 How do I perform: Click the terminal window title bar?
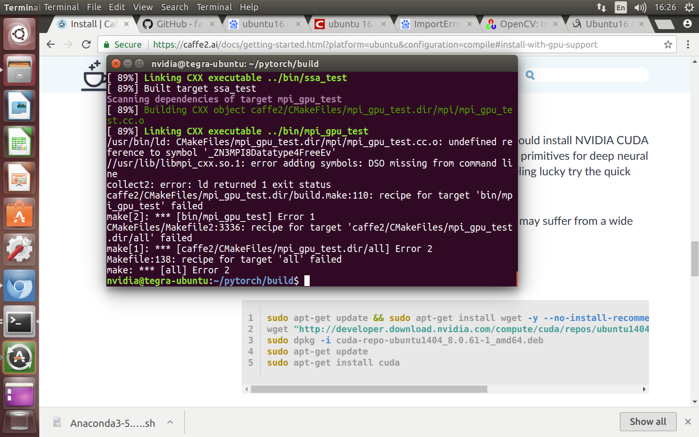point(312,64)
